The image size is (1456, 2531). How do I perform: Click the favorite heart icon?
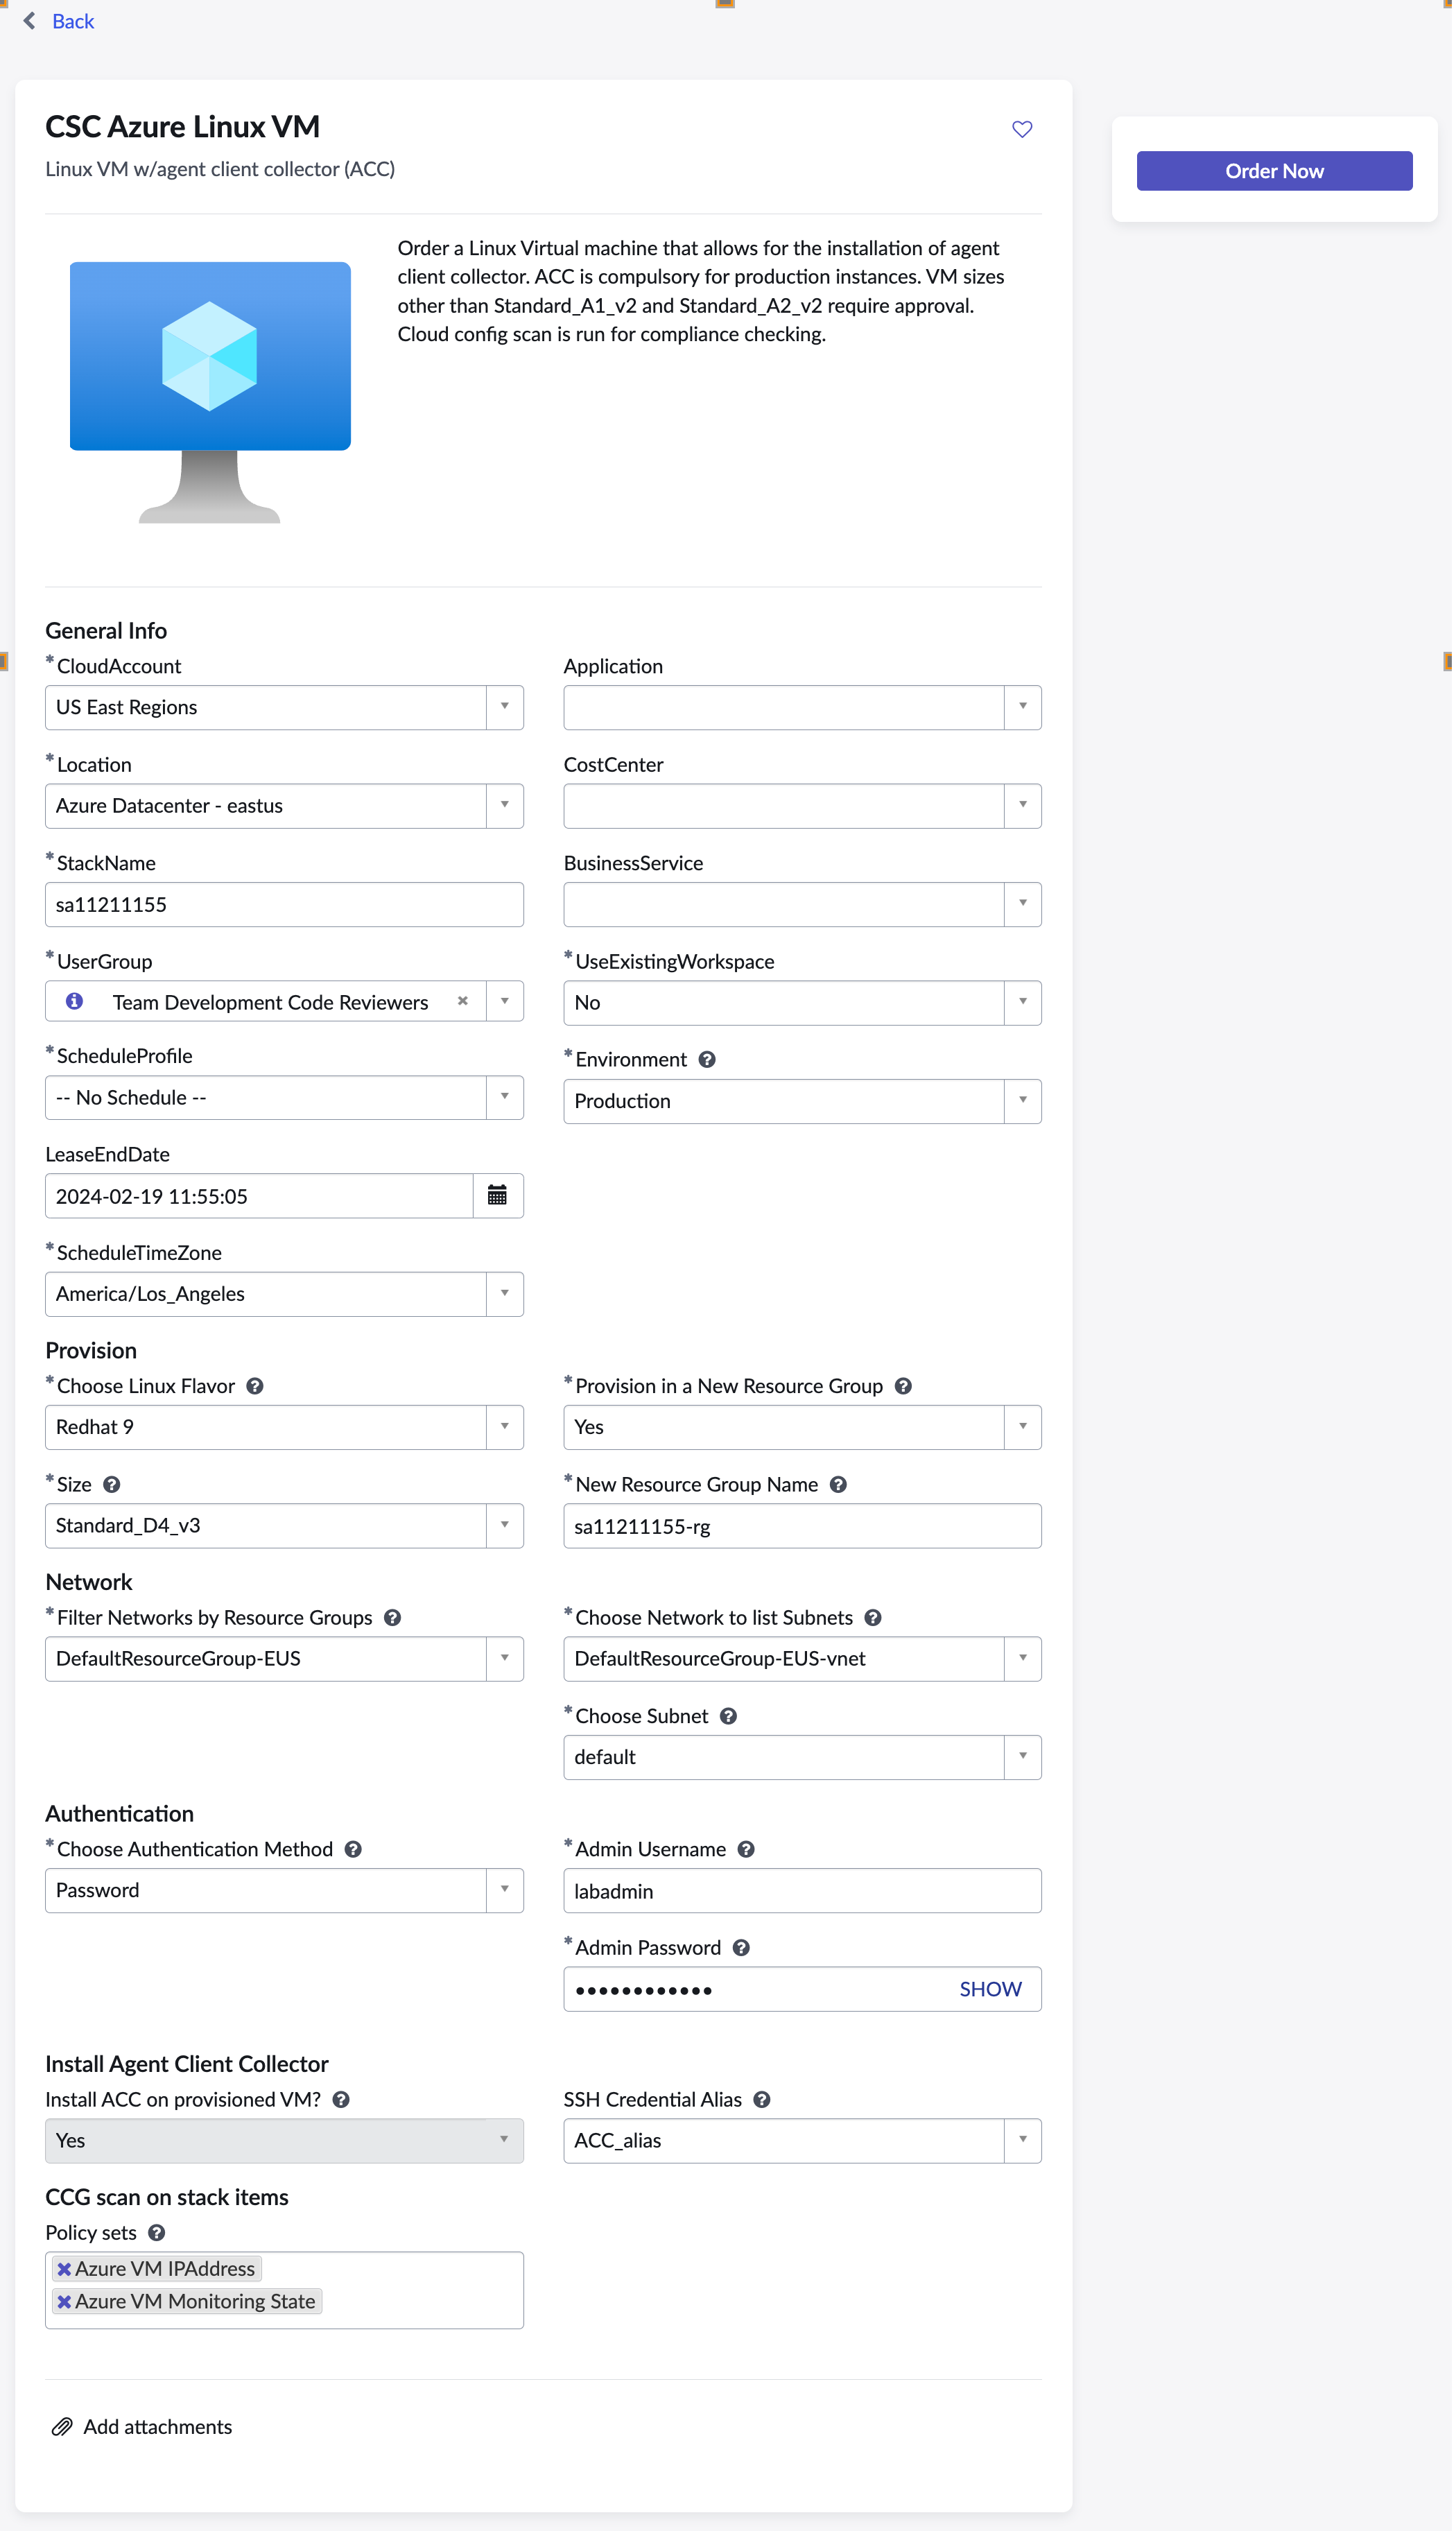pyautogui.click(x=1021, y=129)
